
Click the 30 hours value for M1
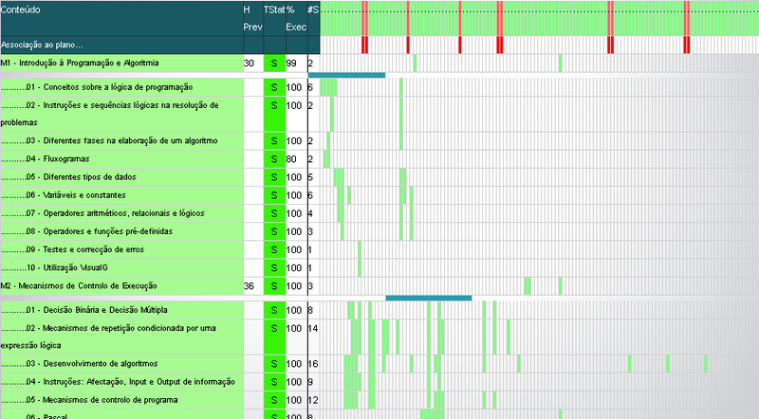tap(250, 64)
